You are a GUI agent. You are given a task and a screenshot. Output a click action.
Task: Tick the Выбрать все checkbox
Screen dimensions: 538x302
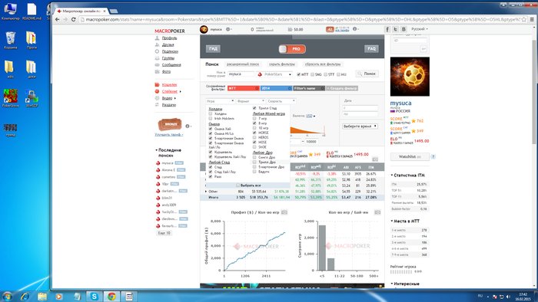pos(237,185)
